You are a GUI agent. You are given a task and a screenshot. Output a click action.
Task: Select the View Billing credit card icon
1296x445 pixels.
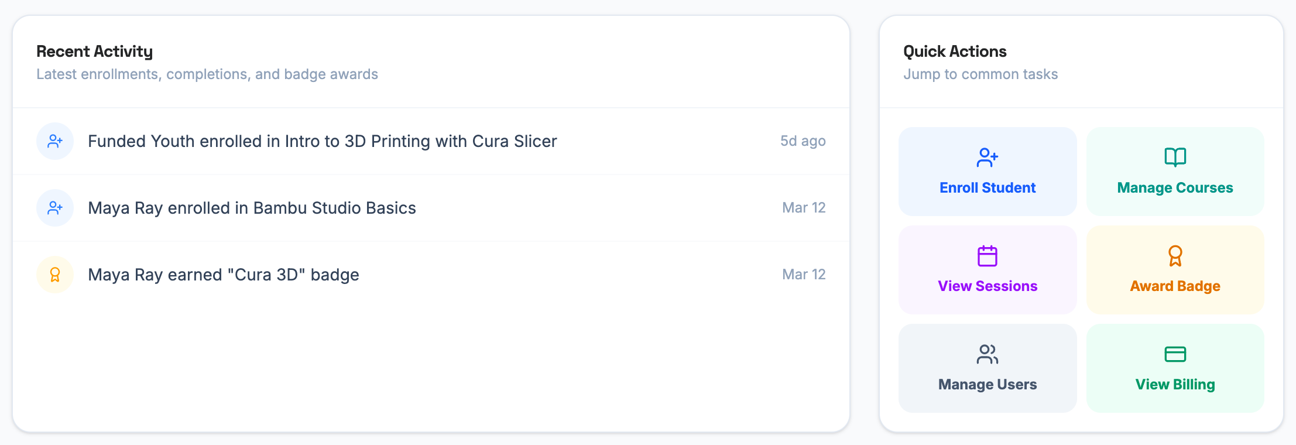(1175, 354)
